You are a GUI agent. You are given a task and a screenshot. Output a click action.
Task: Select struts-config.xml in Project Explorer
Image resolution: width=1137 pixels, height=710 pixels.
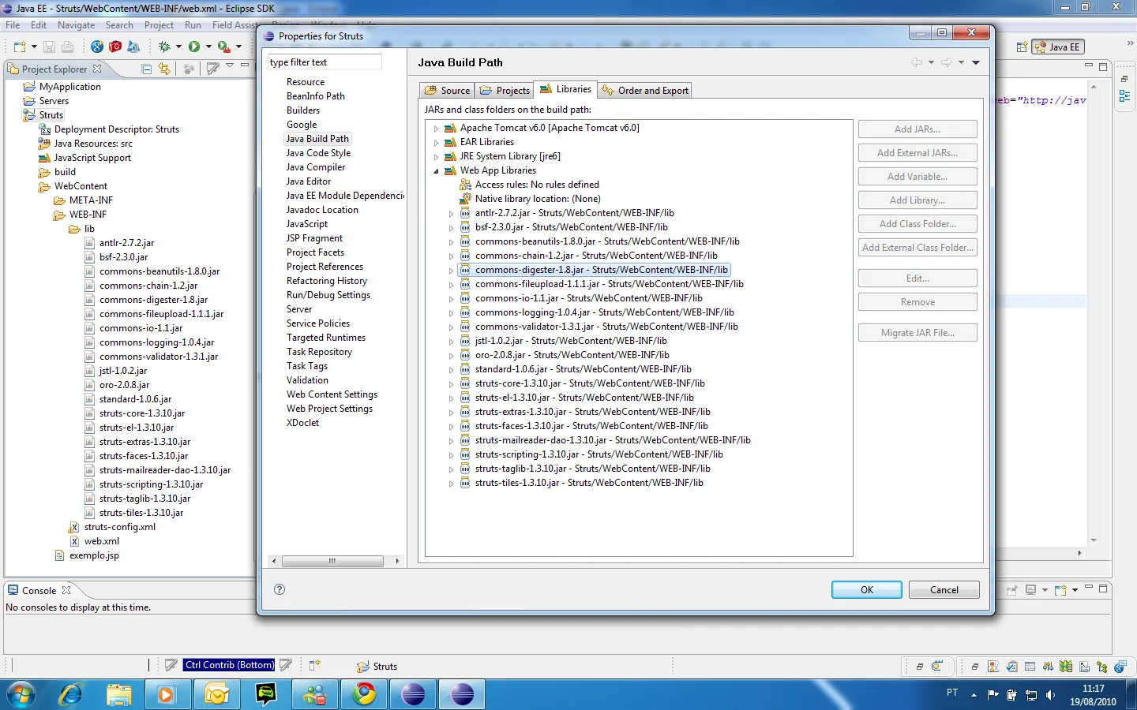[x=120, y=527]
